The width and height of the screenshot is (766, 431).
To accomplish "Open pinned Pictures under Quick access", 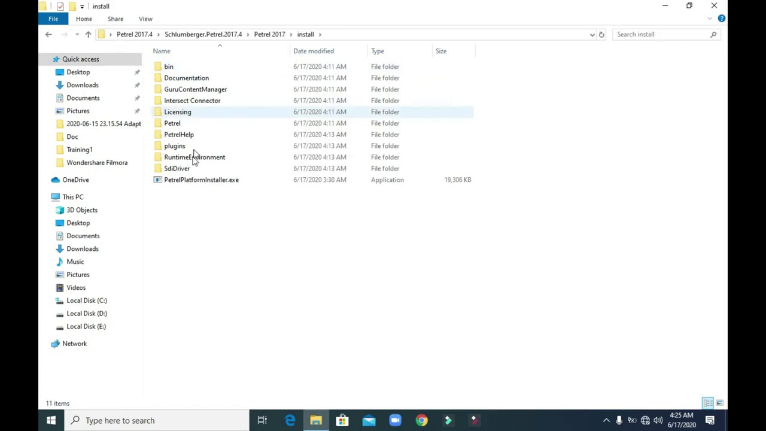I will click(x=78, y=111).
